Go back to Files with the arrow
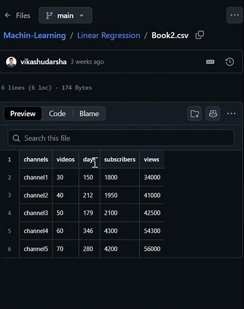The width and height of the screenshot is (244, 309). (x=8, y=15)
